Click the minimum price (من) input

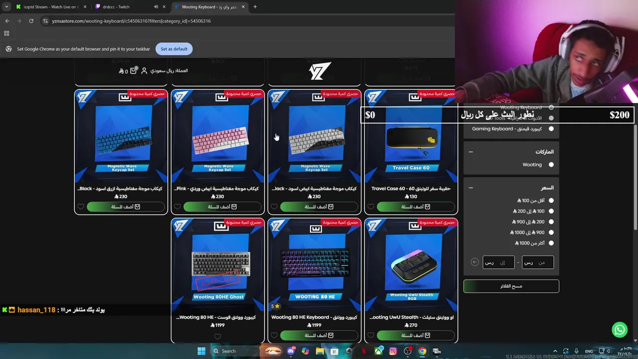538,262
